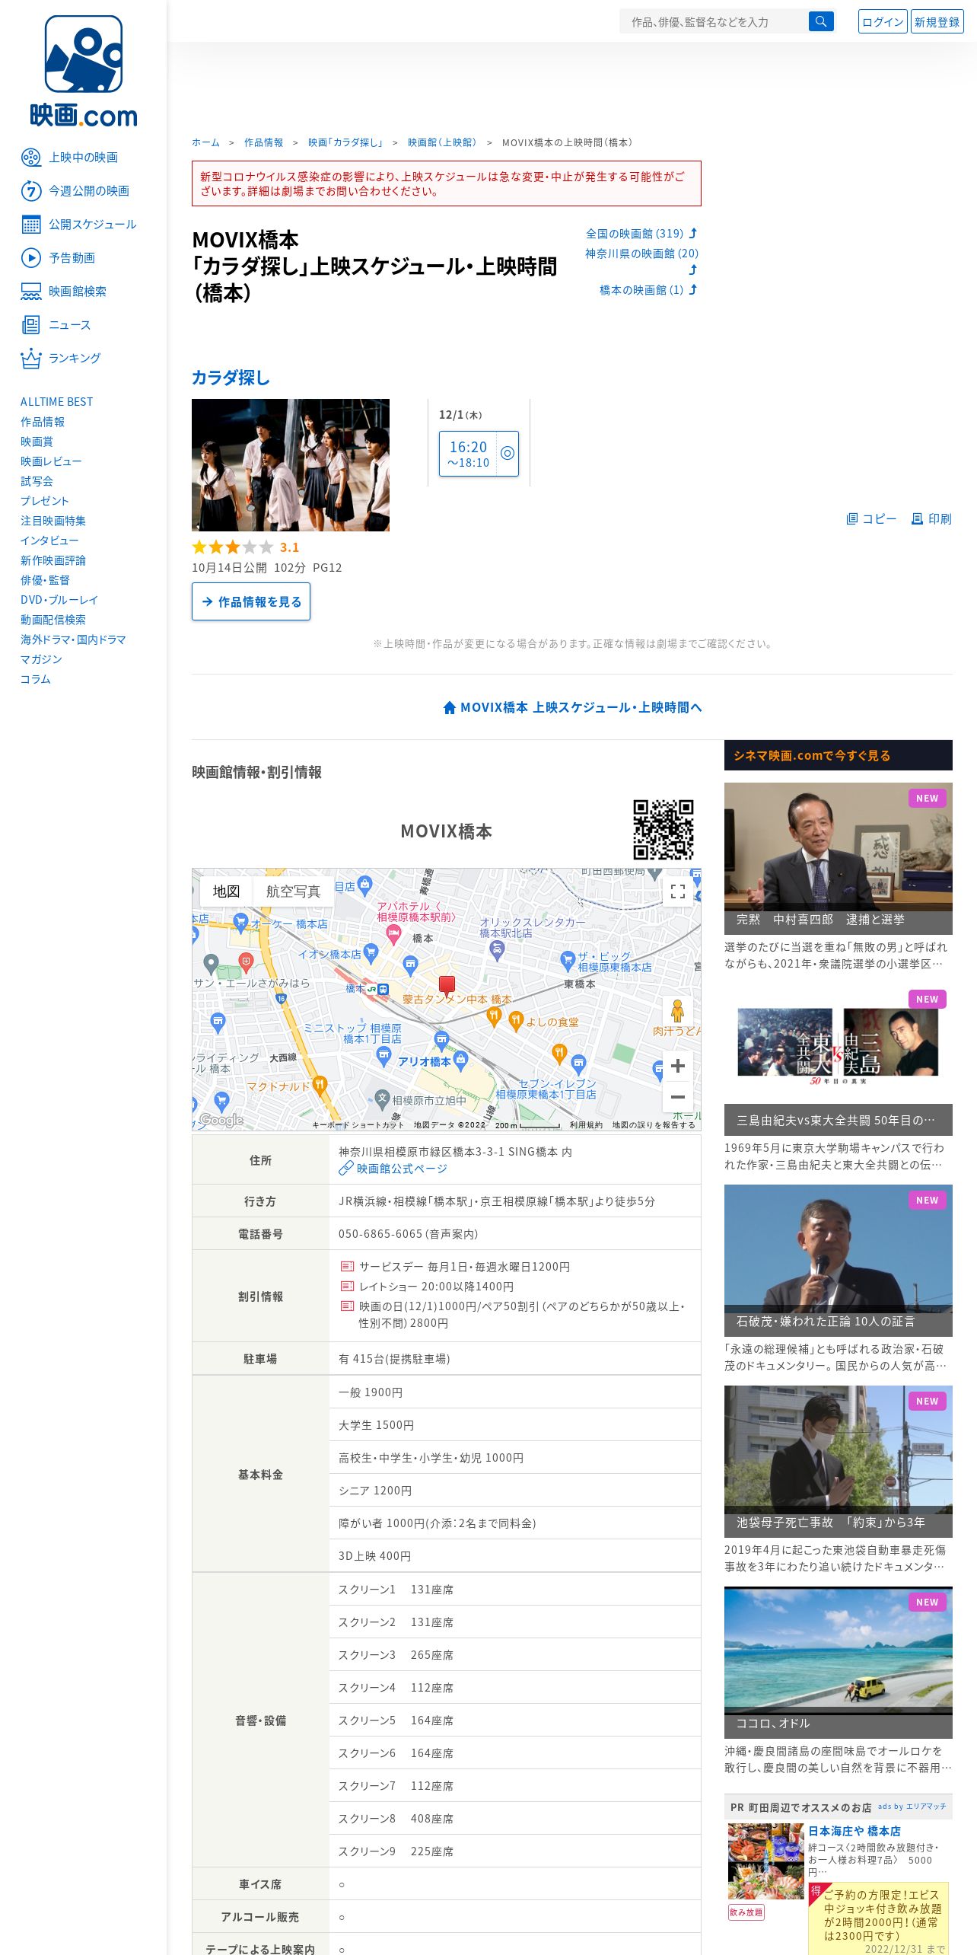Click the 映画.com logo

84,71
